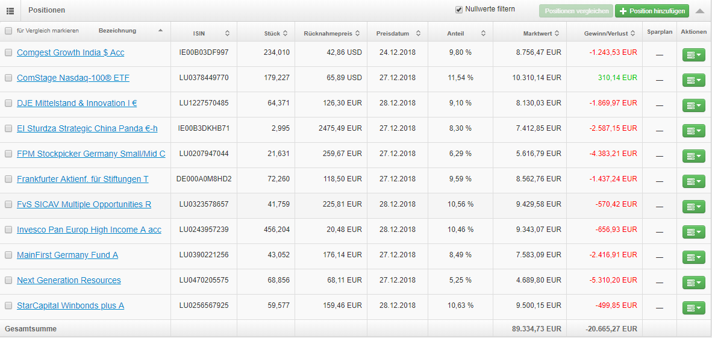Screen dimensions: 712x338
Task: Sort table by ISIN column arrows
Action: tap(227, 33)
